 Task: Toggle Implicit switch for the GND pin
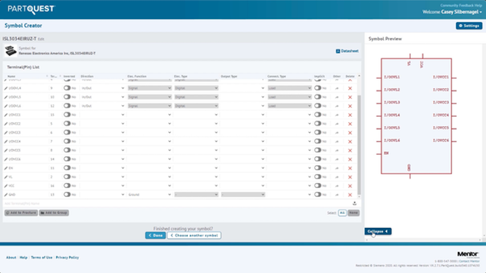[318, 195]
